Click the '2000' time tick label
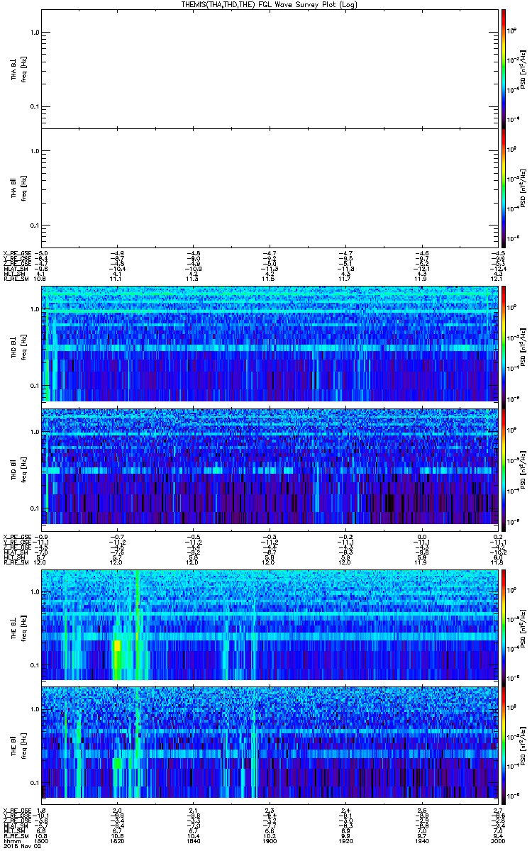This screenshot has height=851, width=532. coord(497,840)
